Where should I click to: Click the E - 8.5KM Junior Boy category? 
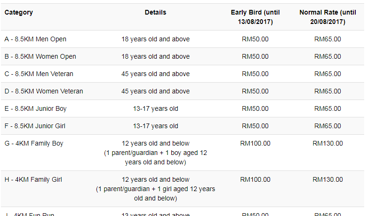(35, 108)
